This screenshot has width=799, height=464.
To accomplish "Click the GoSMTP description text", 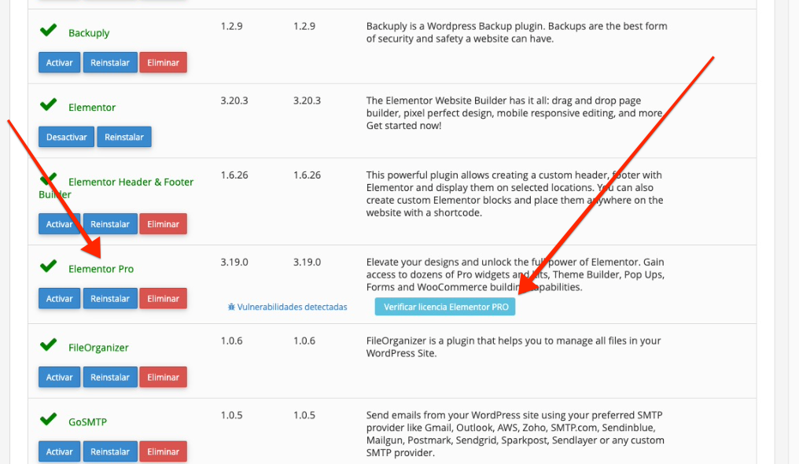I will coord(515,434).
